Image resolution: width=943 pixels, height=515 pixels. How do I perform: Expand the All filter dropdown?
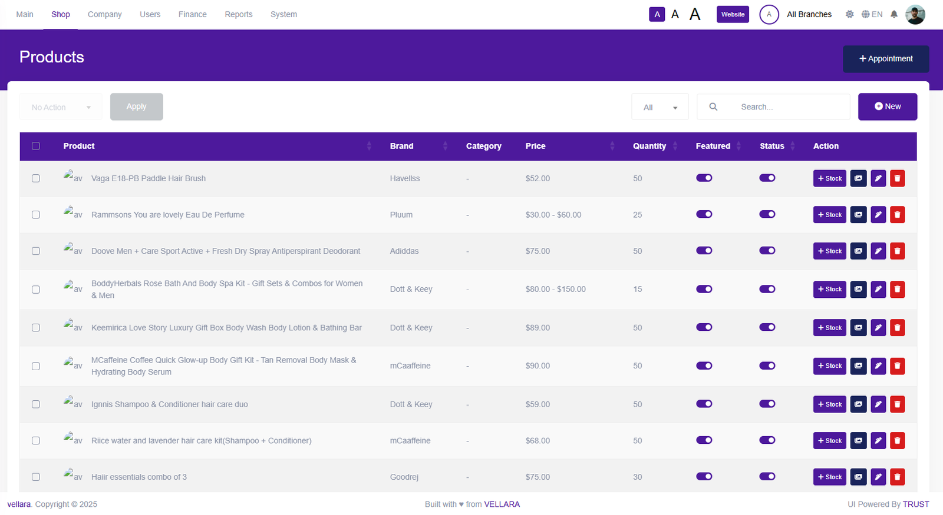660,107
